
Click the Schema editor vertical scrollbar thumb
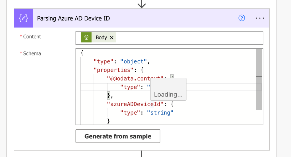(259, 80)
